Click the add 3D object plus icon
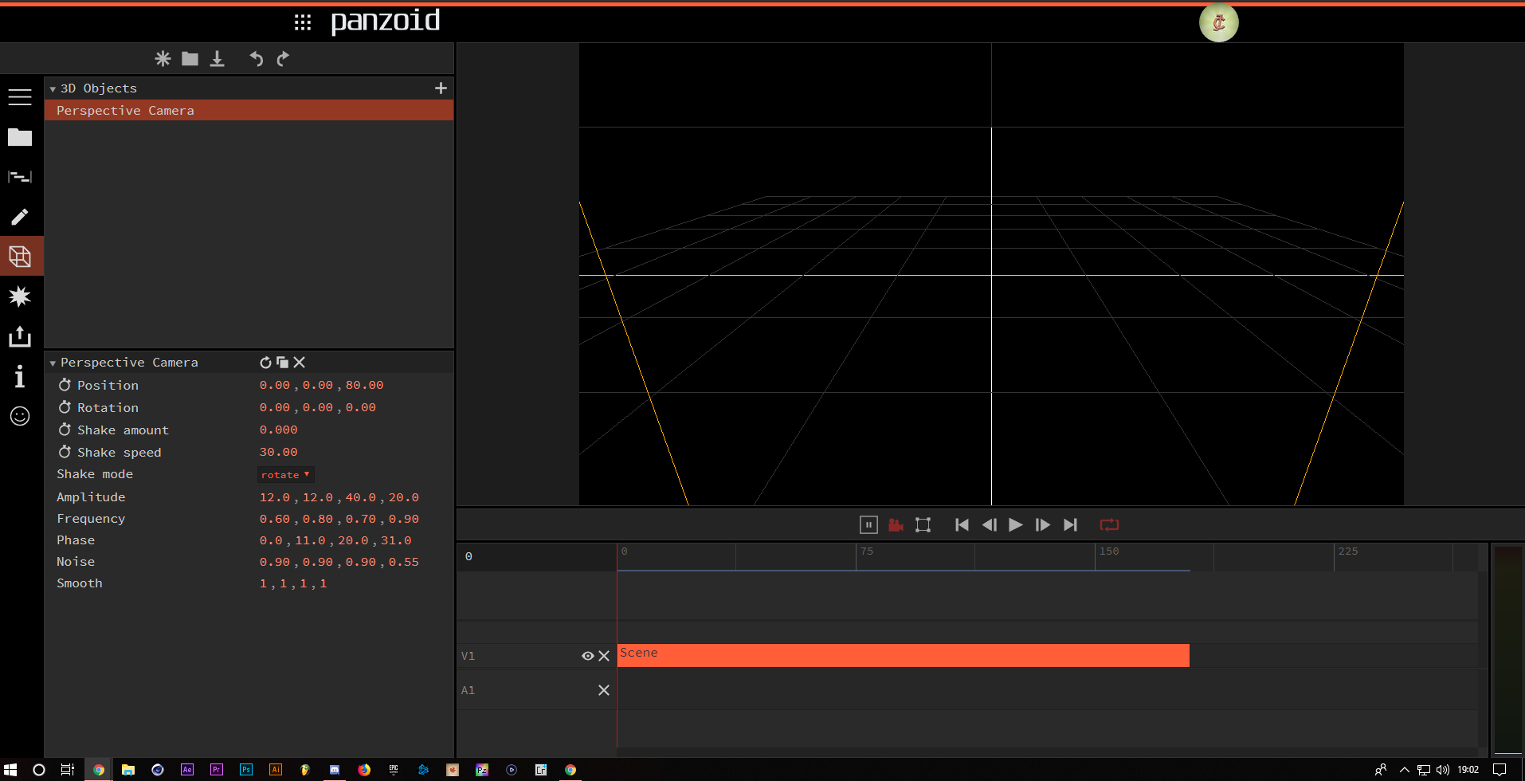This screenshot has width=1525, height=781. click(441, 88)
